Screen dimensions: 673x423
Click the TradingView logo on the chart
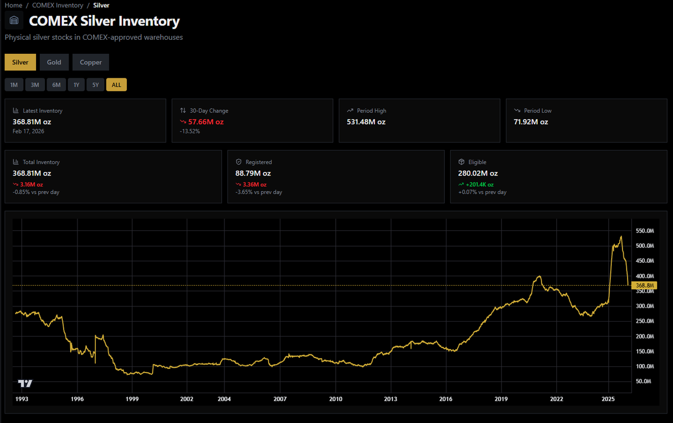(x=25, y=383)
